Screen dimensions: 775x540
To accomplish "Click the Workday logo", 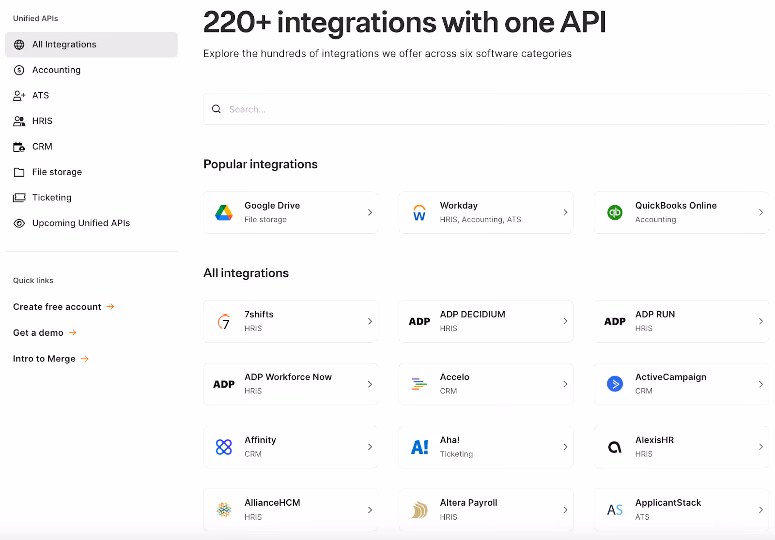I will tap(419, 212).
